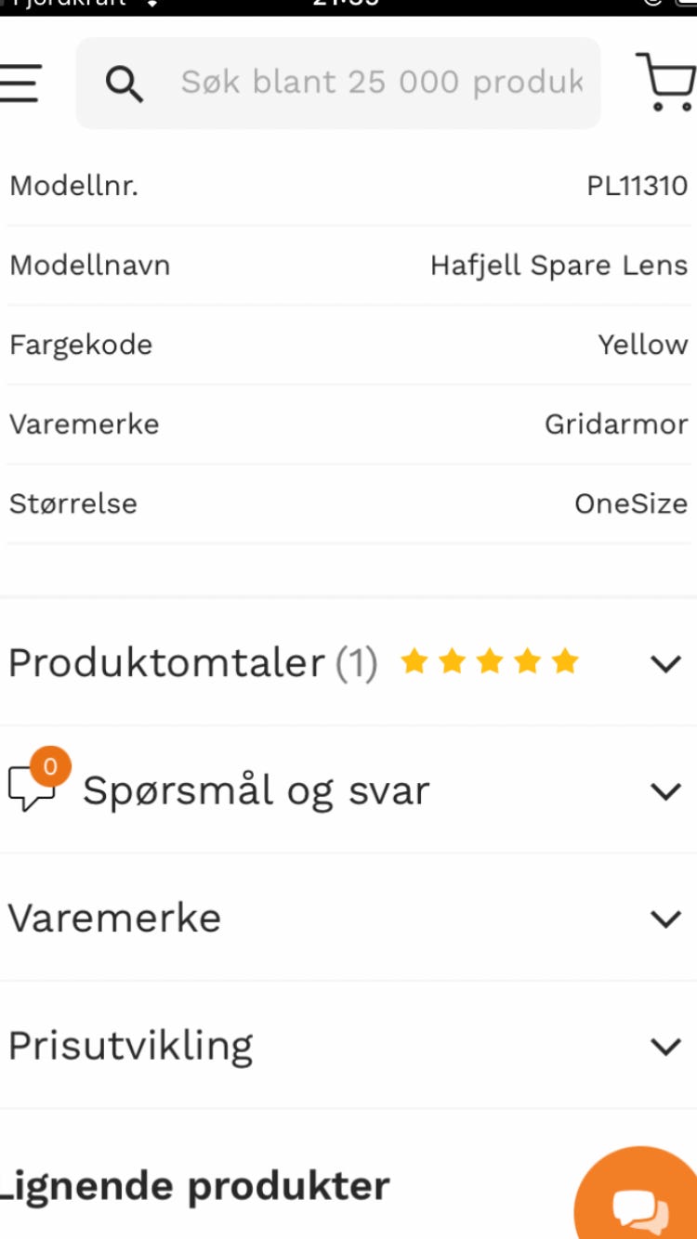Open the Produktomtaler section heading
This screenshot has height=1239, width=697.
click(x=167, y=663)
